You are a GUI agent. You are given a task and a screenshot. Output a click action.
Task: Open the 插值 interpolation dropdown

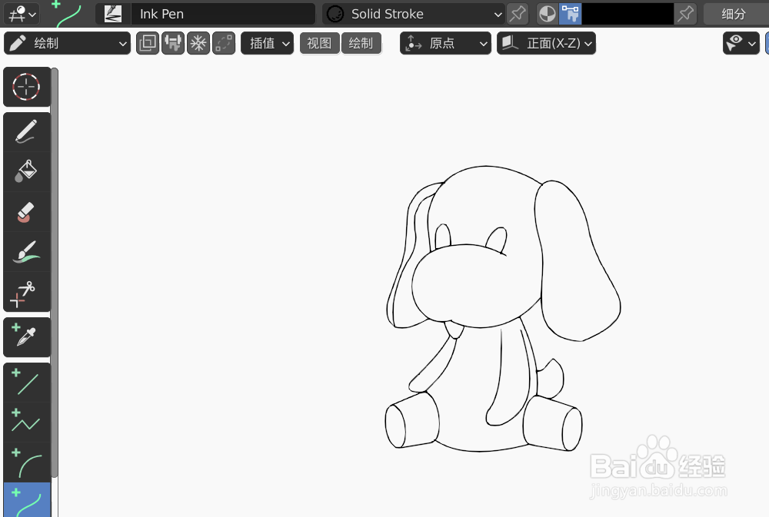pos(267,43)
